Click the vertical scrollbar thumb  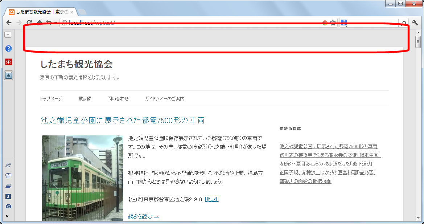pos(418,42)
